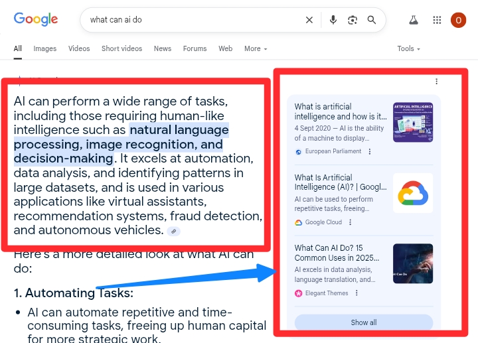Click the magnifier search button
This screenshot has width=478, height=343.
click(372, 20)
